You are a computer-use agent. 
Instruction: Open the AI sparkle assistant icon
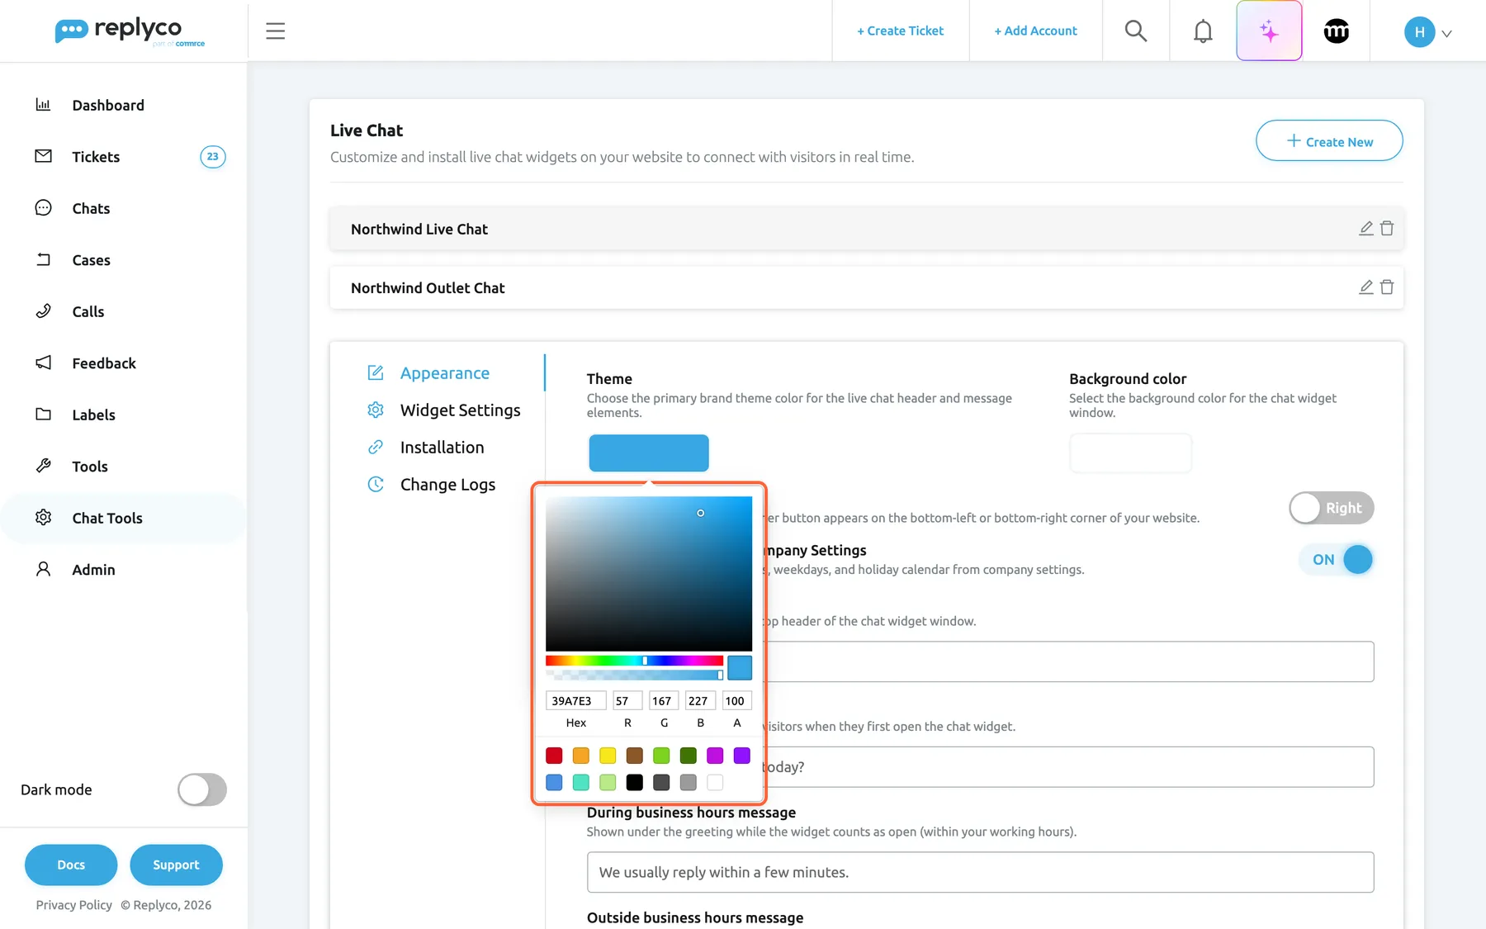1269,31
